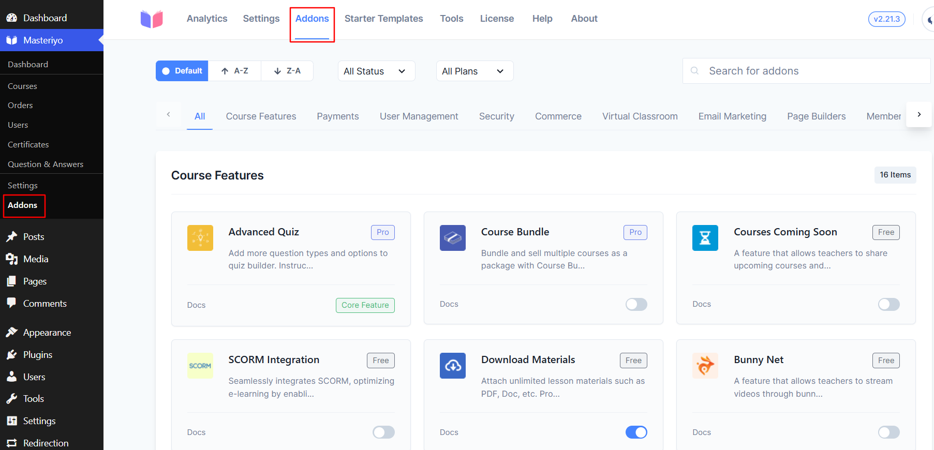Select the Commerce category tab

[558, 116]
